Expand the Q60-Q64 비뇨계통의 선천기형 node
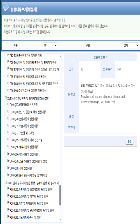The width and height of the screenshot is (140, 224). pos(8,154)
